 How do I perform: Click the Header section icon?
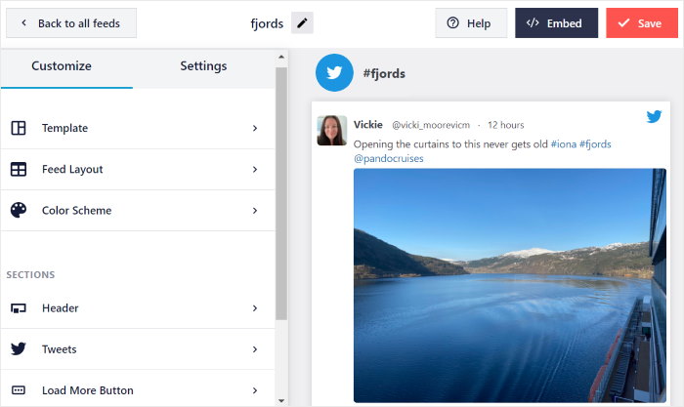(x=19, y=308)
